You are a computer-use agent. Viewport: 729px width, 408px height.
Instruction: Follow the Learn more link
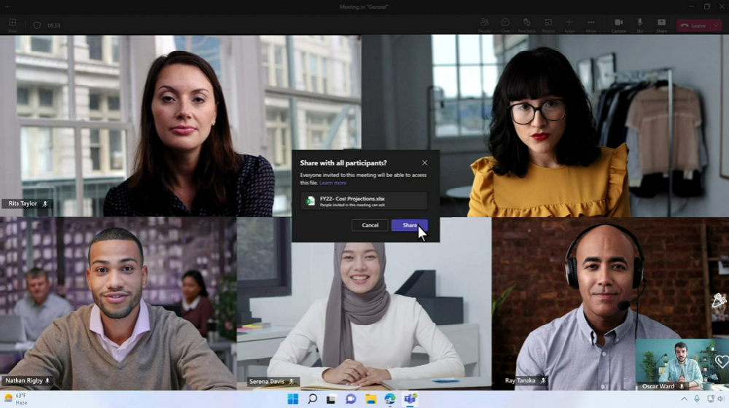[332, 183]
